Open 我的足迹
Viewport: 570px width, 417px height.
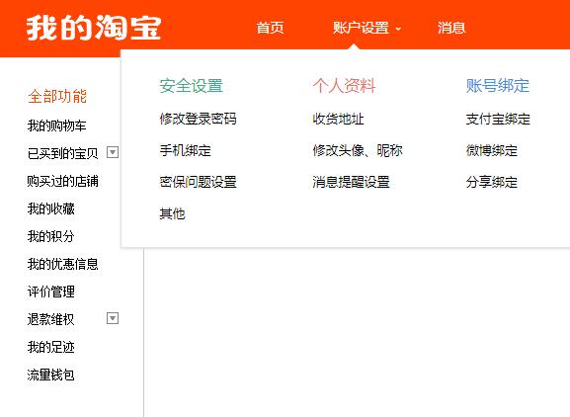[51, 347]
